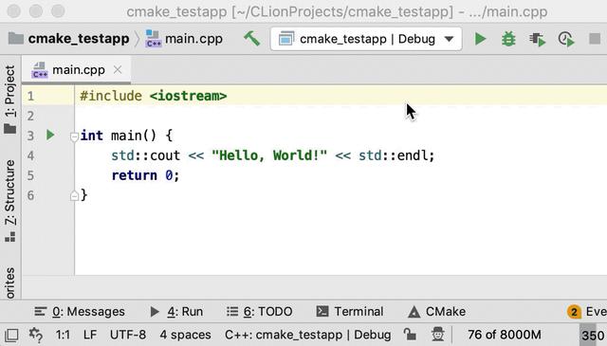Change file encoding UTF-8
607x346 pixels.
click(128, 335)
